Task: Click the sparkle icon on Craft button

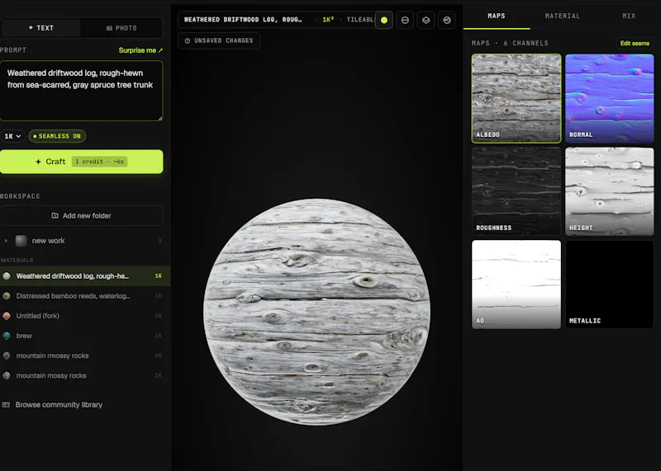Action: 38,162
